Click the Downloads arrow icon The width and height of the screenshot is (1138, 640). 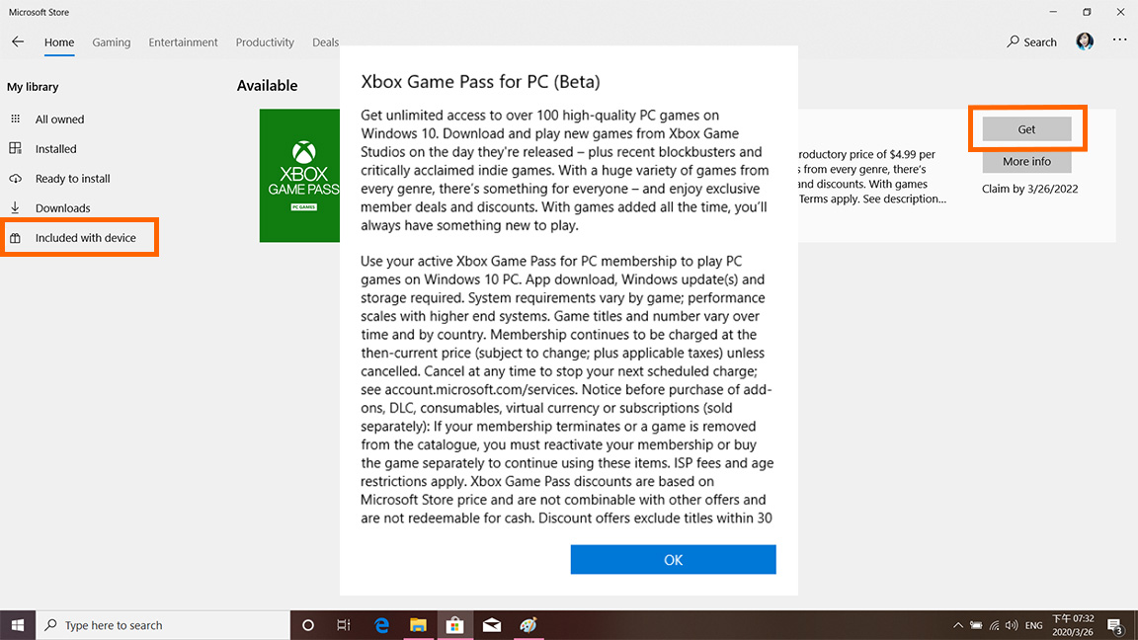[15, 207]
